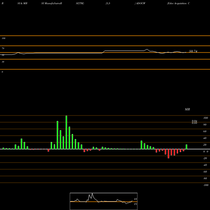Image resolution: width=210 pixels, height=210 pixels.
Task: Click the RSI line peak near the right side
Action: click(x=147, y=49)
